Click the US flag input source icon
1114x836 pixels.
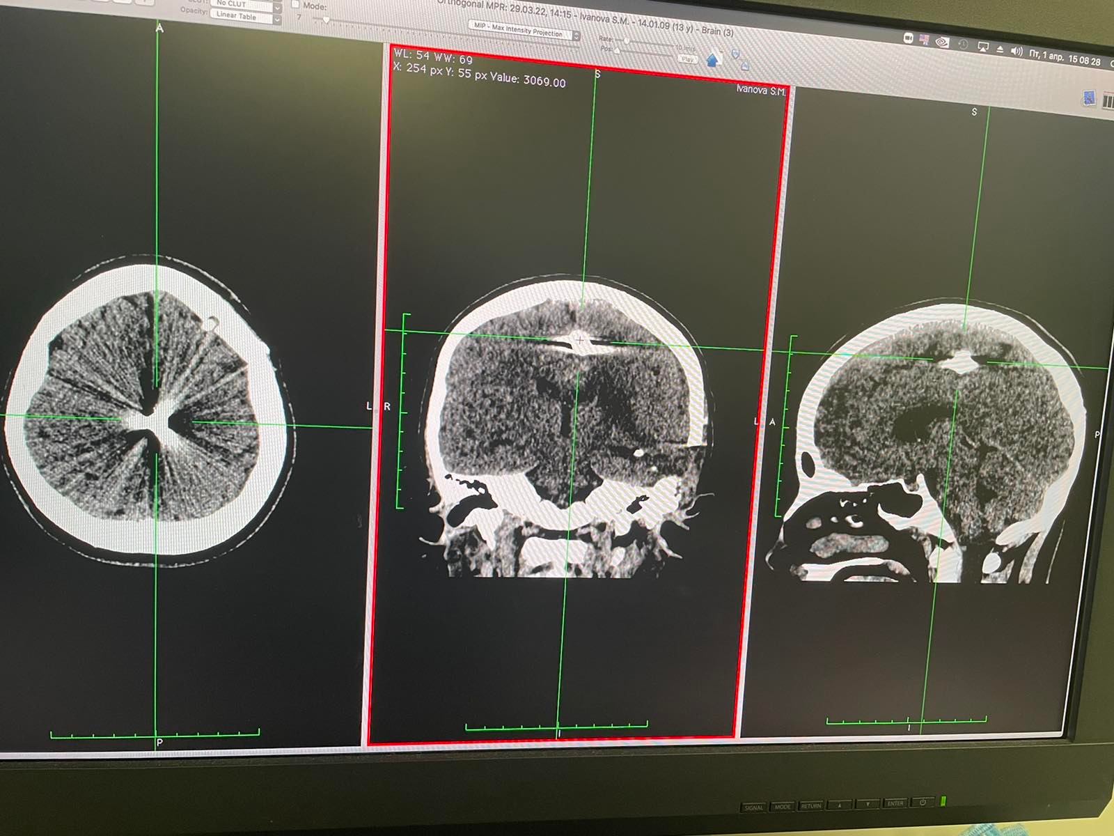click(925, 40)
